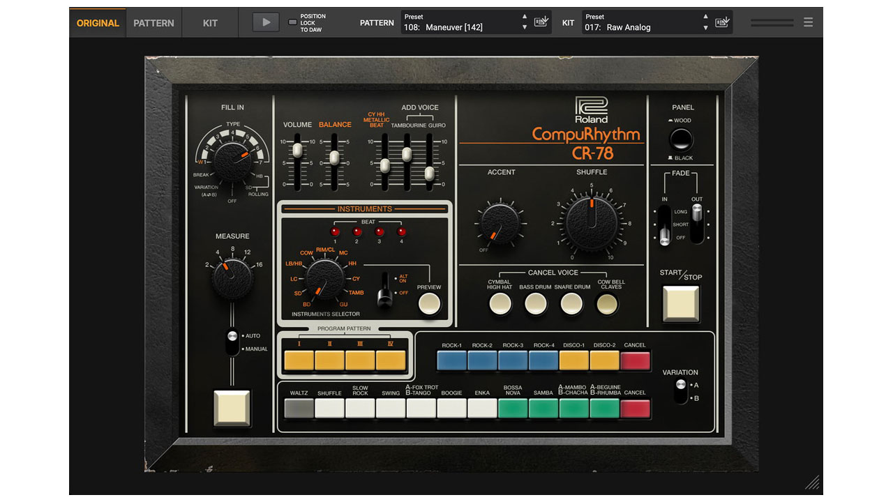
Task: Select Program Pattern III button
Action: pos(360,360)
